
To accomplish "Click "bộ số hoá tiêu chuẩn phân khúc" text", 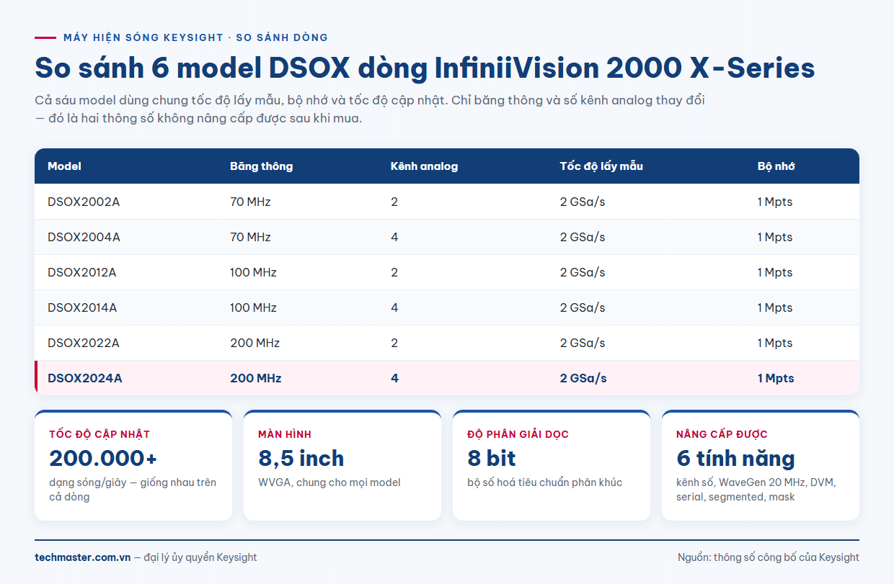I will pos(544,482).
